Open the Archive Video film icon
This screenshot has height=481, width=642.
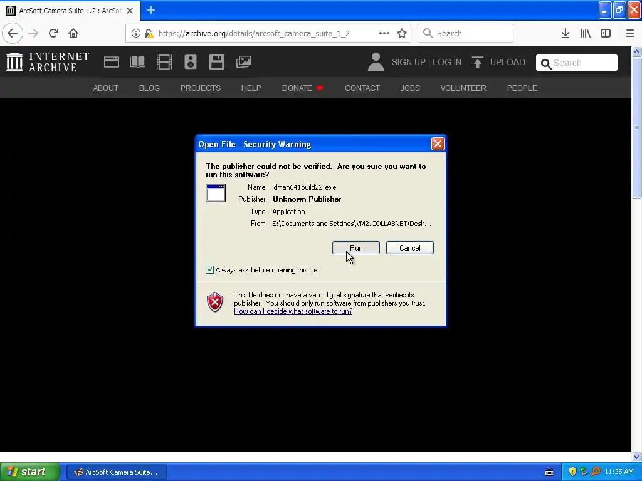tap(164, 62)
